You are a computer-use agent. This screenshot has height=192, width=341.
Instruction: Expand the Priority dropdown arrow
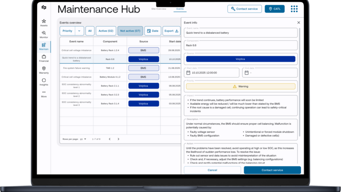[x=79, y=31]
